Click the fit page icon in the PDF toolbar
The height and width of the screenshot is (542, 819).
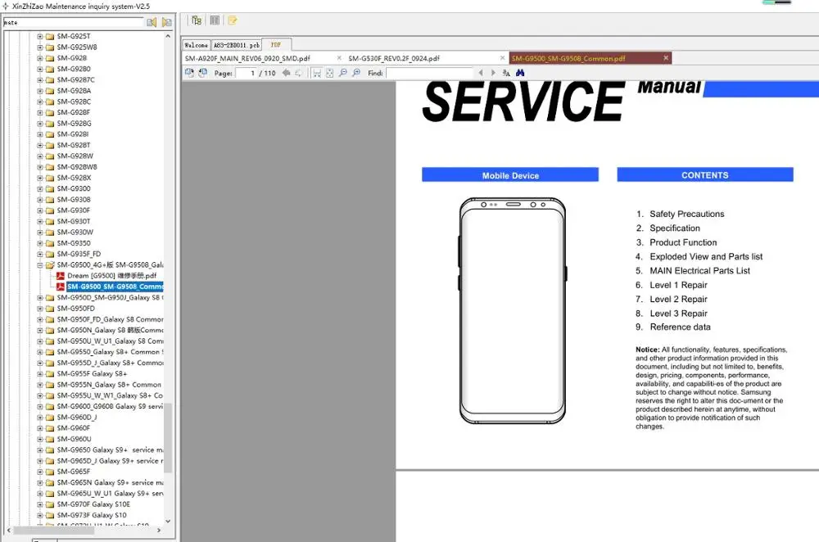[329, 73]
